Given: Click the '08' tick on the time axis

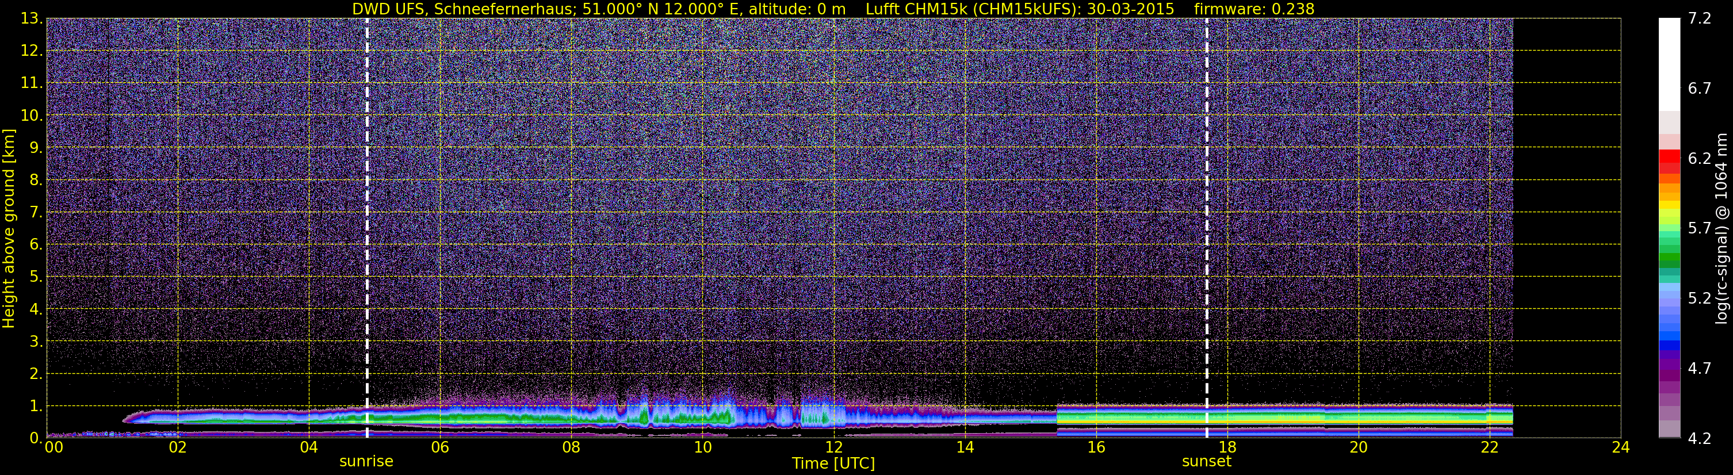Looking at the screenshot, I should coord(571,447).
